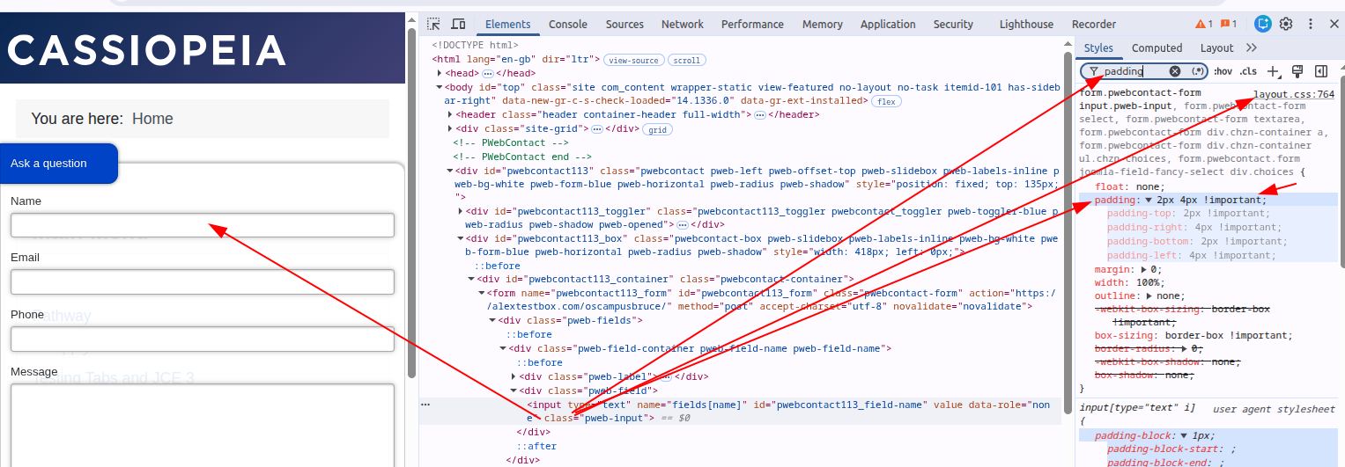Viewport: 1345px width, 467px height.
Task: Collapse the pwebcontact113 div node
Action: pos(450,171)
